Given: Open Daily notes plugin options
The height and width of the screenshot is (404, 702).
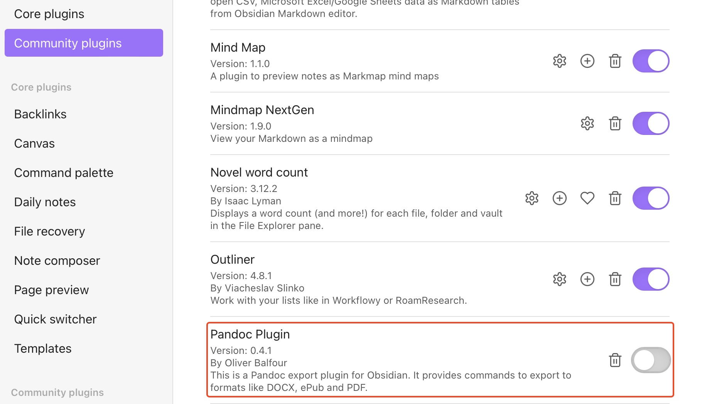Looking at the screenshot, I should click(x=45, y=202).
